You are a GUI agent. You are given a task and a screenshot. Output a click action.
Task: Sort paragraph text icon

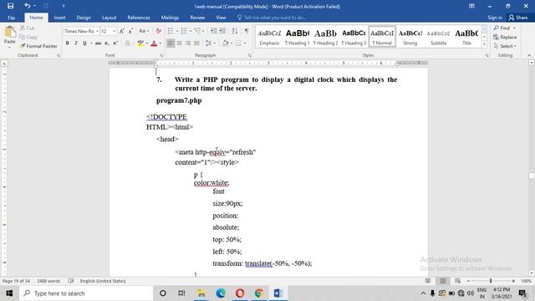234,31
